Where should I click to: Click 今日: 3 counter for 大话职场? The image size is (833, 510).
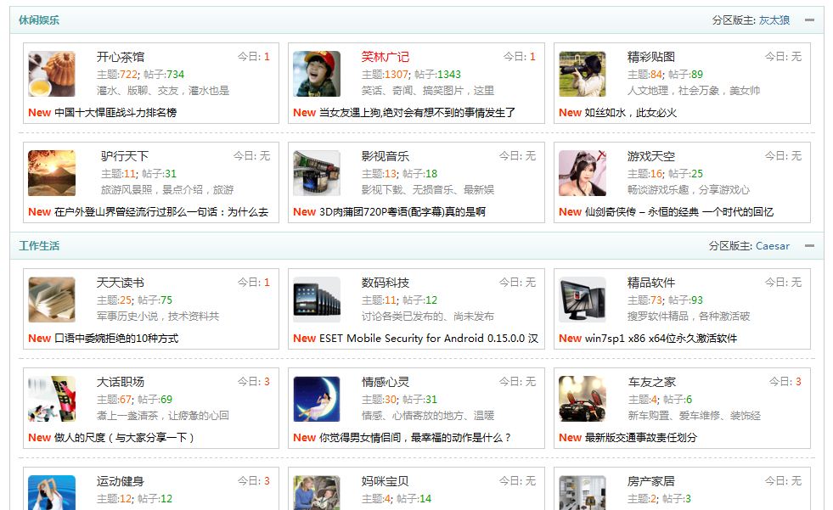coord(253,382)
